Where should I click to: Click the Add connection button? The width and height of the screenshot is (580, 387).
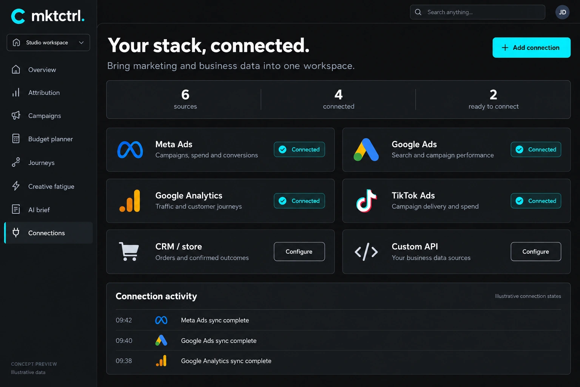(x=531, y=48)
